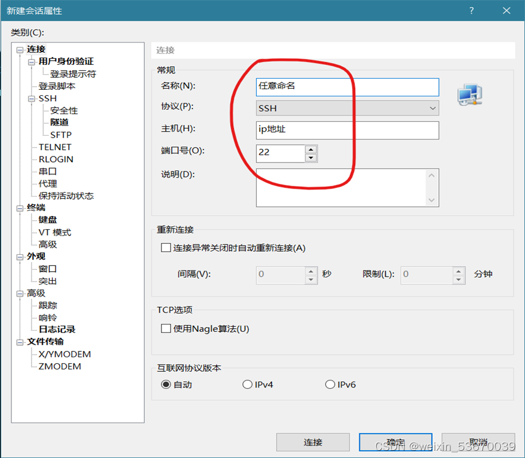525x458 pixels.
Task: Select VT 模式 in the tree
Action: (55, 232)
